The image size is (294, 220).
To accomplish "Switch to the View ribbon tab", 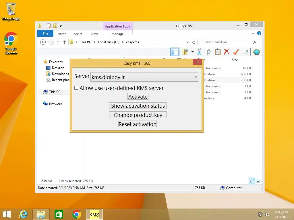I will 94,34.
